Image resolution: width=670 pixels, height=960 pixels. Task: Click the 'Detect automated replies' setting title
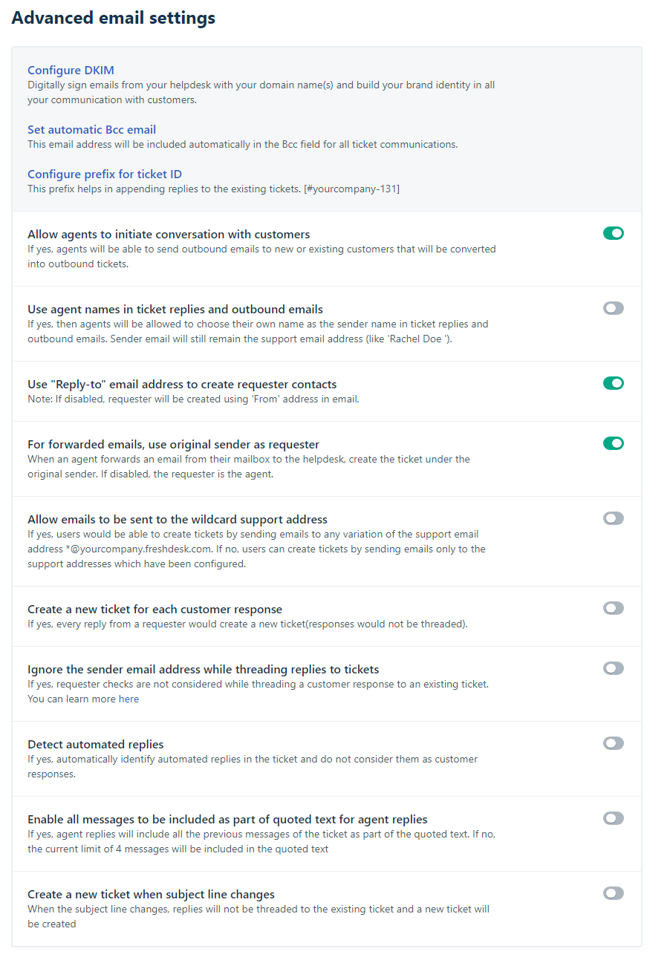tap(95, 745)
